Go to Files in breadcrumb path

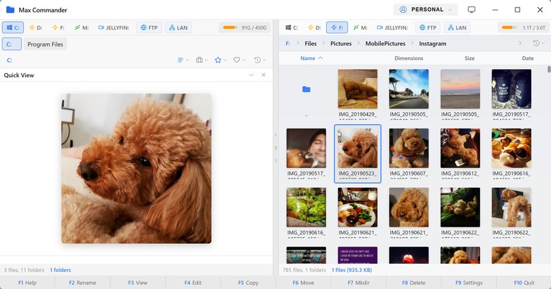(310, 44)
